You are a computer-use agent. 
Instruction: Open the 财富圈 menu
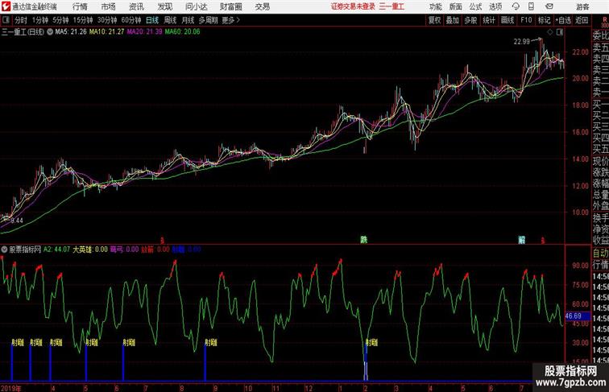(230, 6)
